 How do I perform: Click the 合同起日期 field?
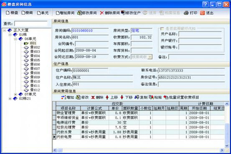92,50
